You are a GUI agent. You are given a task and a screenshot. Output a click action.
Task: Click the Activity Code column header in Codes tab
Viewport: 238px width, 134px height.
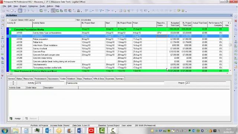(17, 88)
